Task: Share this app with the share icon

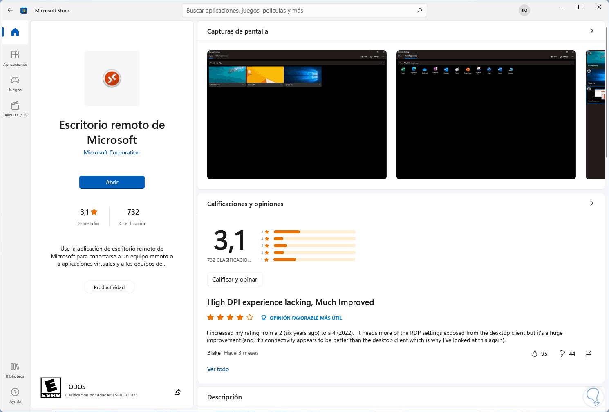Action: pos(177,392)
